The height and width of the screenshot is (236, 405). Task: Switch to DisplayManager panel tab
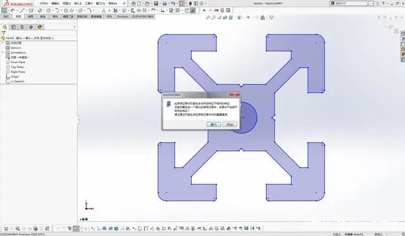(40, 27)
